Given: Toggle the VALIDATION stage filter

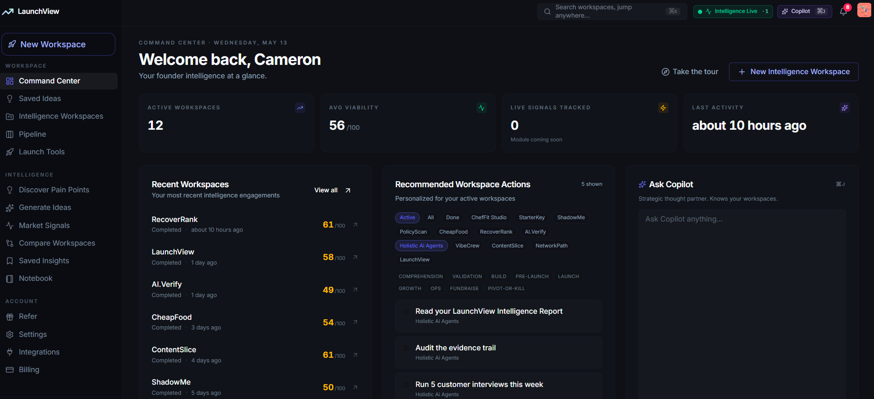Looking at the screenshot, I should 467,276.
